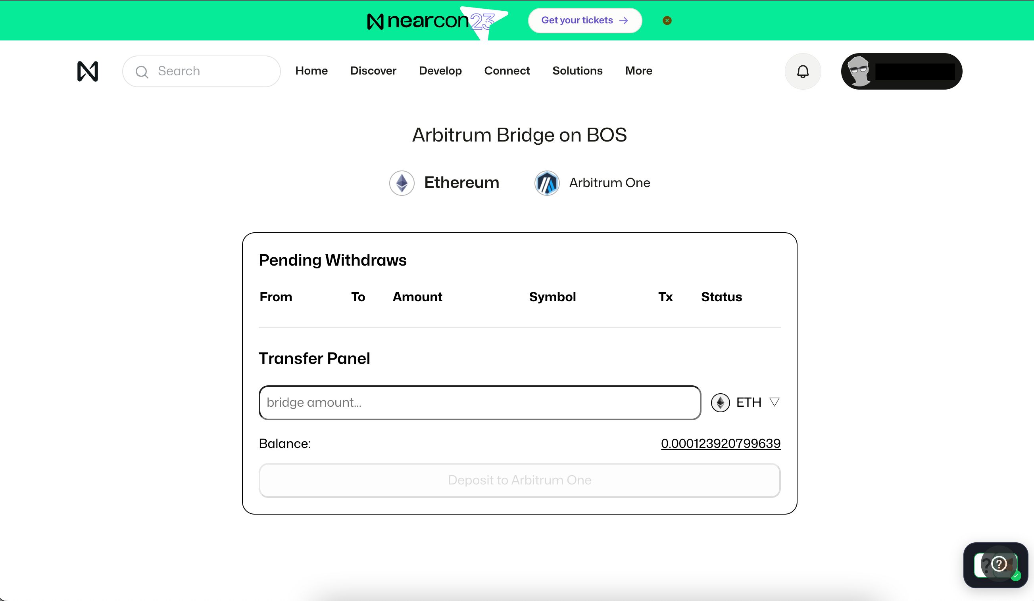Click the Transfer Panel heading
This screenshot has height=601, width=1034.
(314, 358)
